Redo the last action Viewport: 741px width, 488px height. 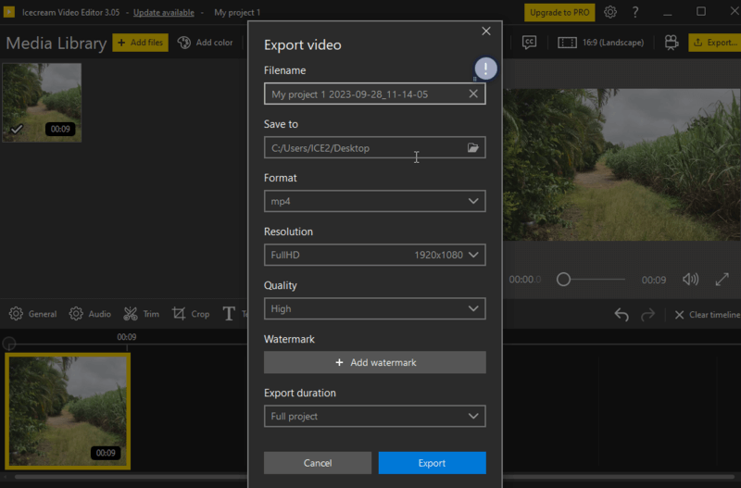(647, 314)
